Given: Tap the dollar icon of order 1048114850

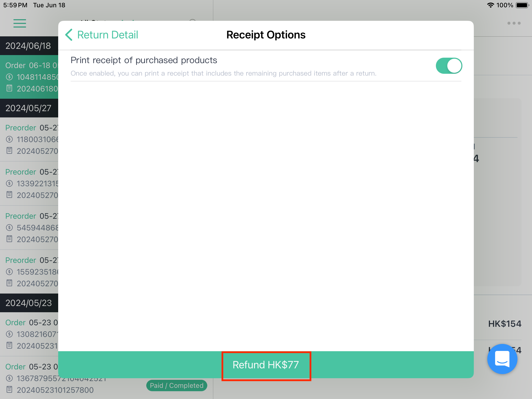Looking at the screenshot, I should click(9, 77).
